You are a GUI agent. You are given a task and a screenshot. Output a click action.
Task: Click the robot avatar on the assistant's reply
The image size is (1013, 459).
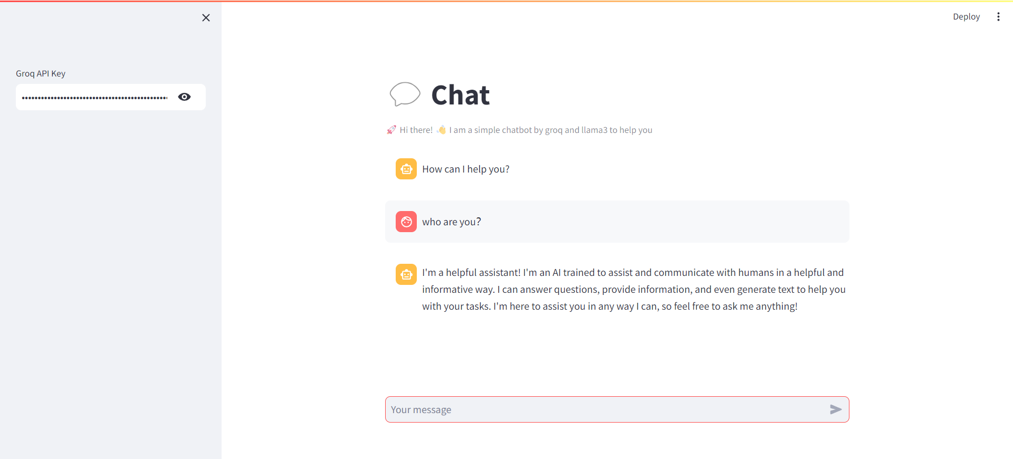click(x=406, y=275)
